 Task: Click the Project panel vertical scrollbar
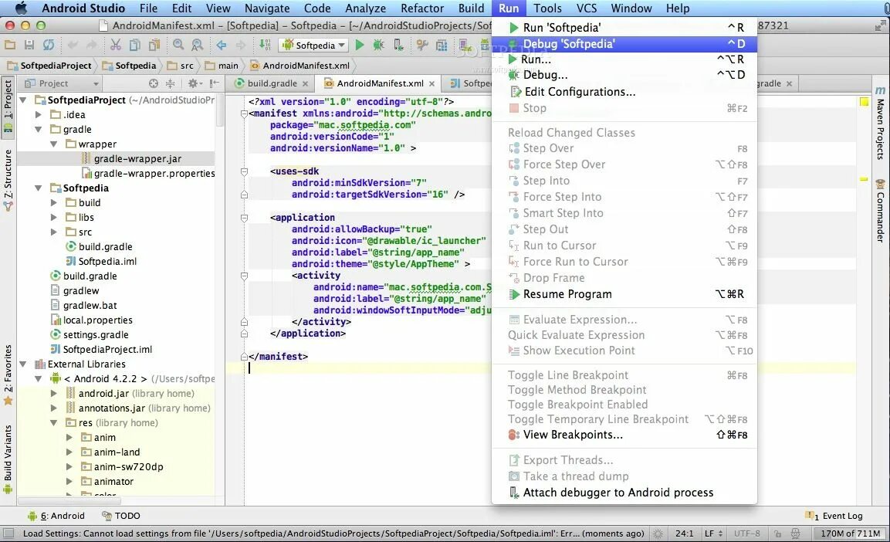pos(220,110)
